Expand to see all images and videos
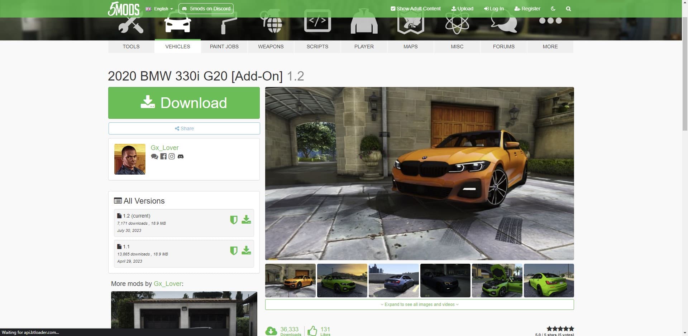Viewport: 688px width, 336px height. [419, 305]
